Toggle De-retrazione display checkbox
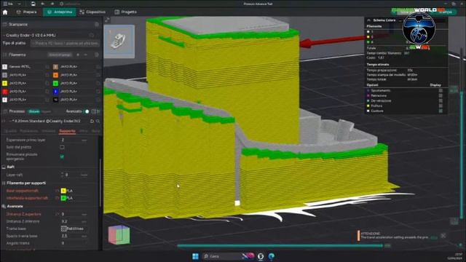 click(441, 100)
